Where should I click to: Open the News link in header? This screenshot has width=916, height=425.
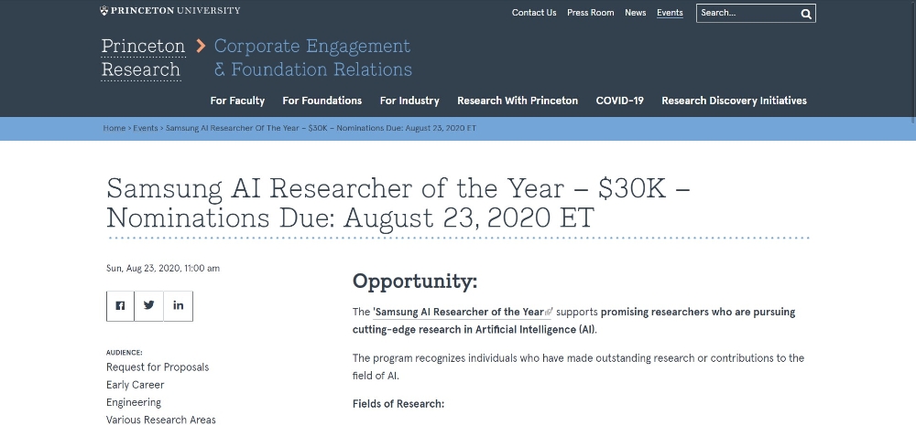point(636,13)
